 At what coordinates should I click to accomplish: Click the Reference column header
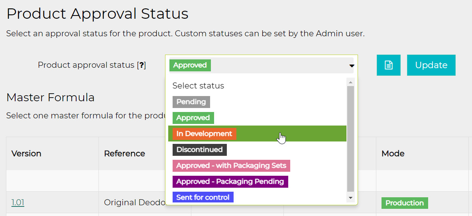(x=124, y=153)
